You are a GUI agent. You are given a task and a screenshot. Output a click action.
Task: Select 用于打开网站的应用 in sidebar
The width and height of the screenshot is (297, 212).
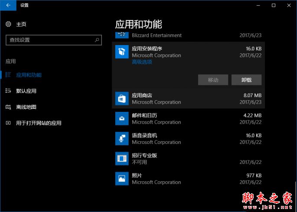pos(39,123)
